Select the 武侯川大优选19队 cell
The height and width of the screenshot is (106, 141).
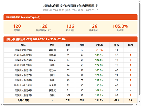(x=23, y=85)
